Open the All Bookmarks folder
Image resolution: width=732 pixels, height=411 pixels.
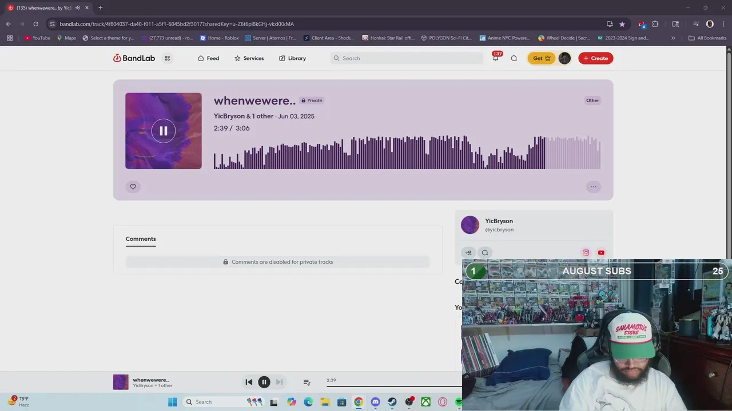tap(707, 38)
